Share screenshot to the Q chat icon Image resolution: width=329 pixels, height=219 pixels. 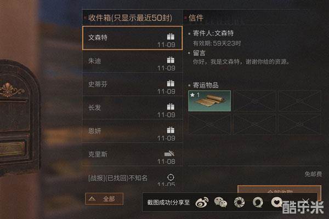pos(258,203)
